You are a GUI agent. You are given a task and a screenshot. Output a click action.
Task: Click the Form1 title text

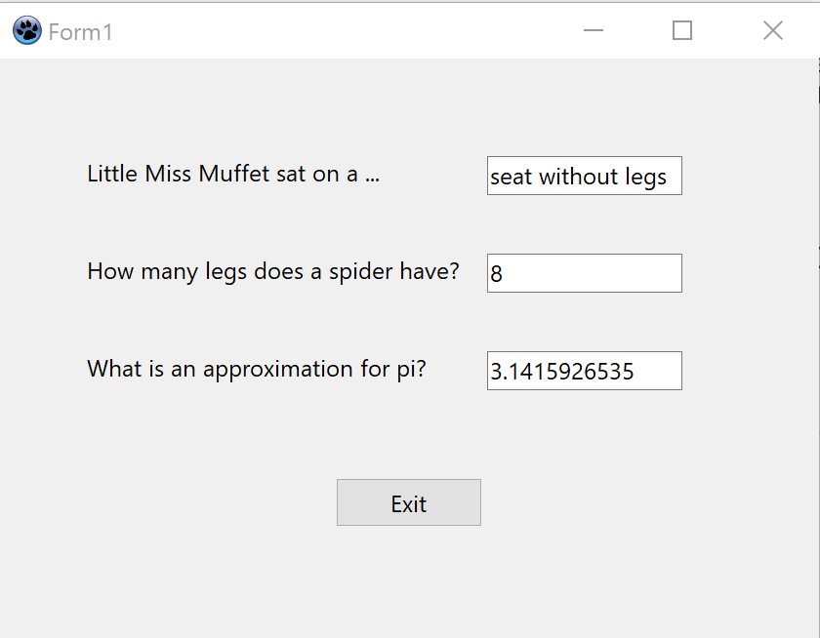click(x=80, y=32)
